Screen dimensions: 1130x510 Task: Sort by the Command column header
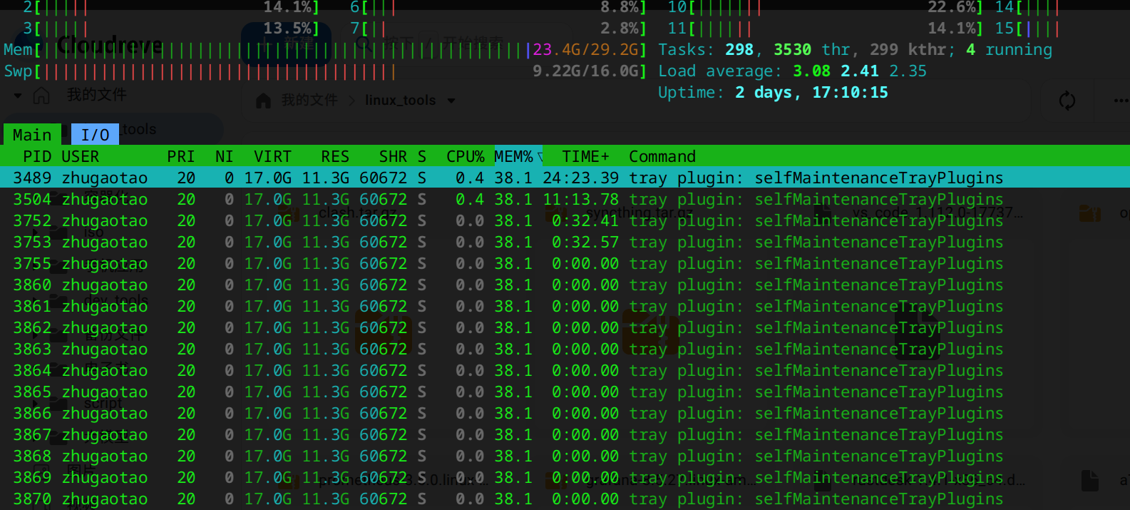click(x=662, y=156)
